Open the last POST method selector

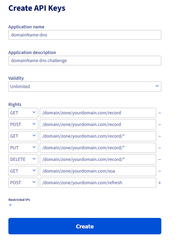[x=23, y=183]
